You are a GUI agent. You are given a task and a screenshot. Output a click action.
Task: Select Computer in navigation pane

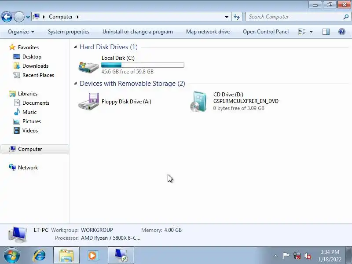click(x=35, y=149)
